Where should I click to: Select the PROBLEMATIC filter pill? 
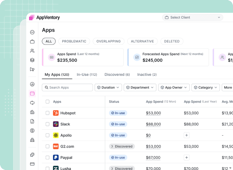click(x=74, y=42)
